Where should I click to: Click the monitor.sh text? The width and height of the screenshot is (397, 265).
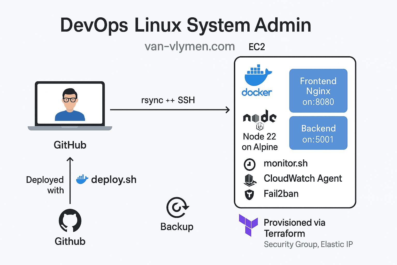pyautogui.click(x=286, y=163)
